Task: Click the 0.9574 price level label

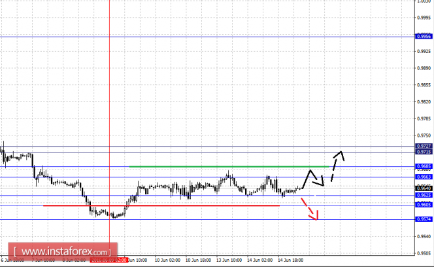Action: coord(424,219)
